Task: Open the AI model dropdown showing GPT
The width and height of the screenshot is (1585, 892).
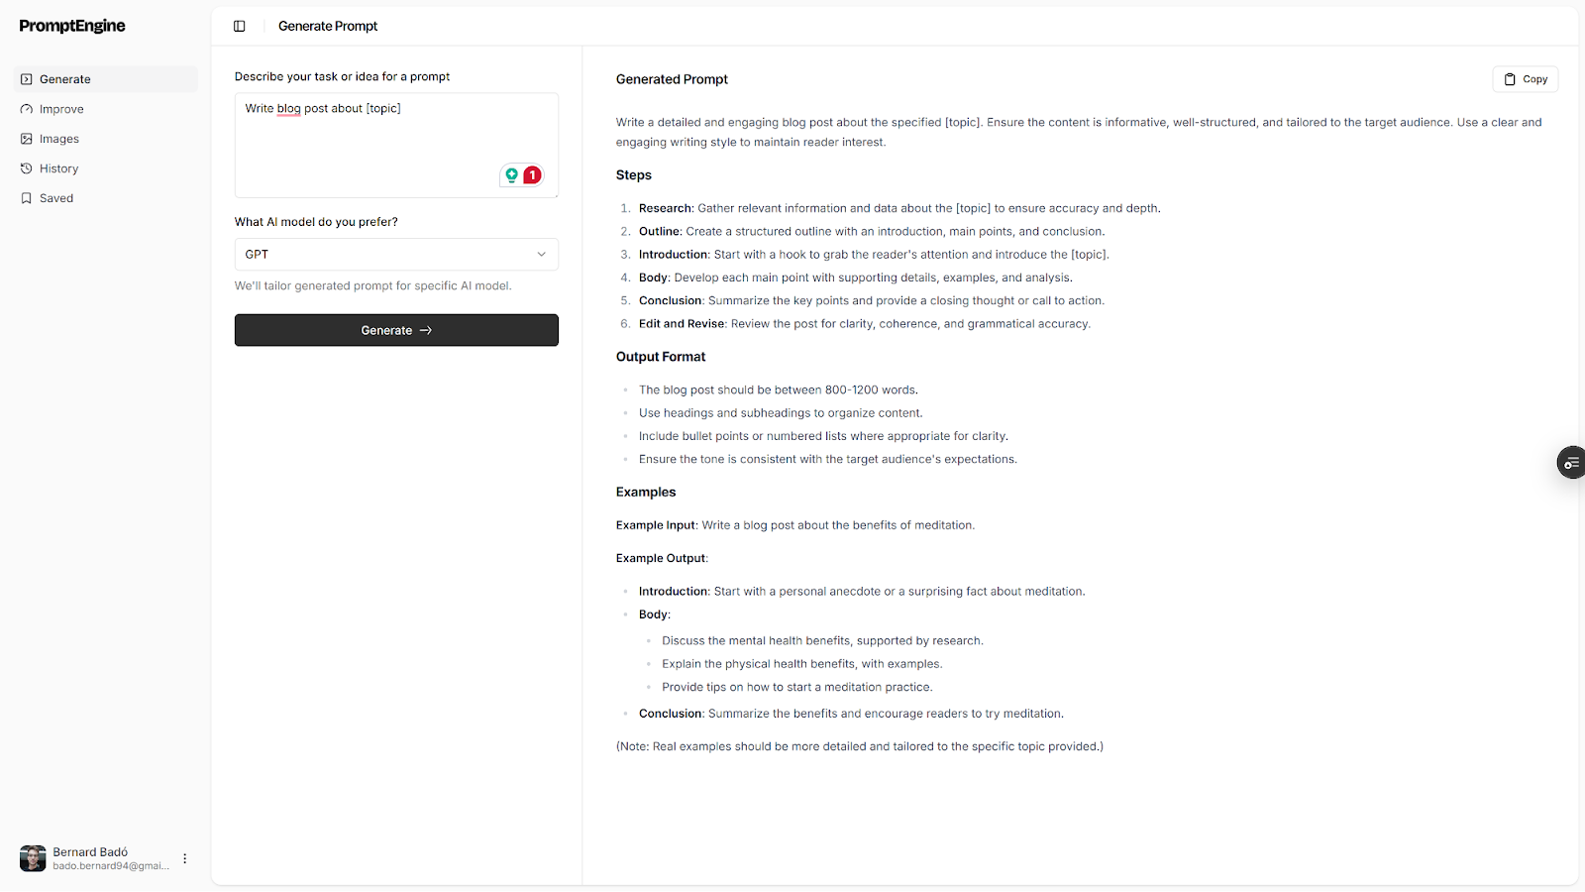Action: point(396,255)
